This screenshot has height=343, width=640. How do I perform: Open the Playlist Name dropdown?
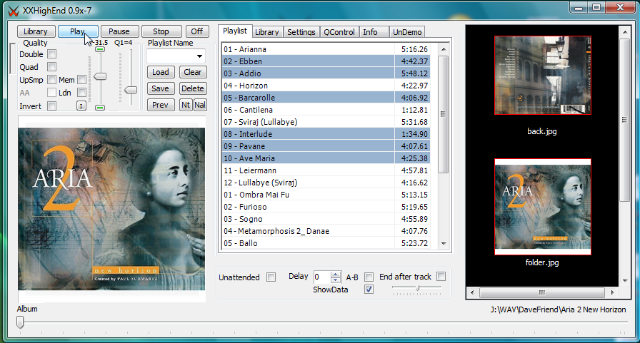tap(199, 56)
